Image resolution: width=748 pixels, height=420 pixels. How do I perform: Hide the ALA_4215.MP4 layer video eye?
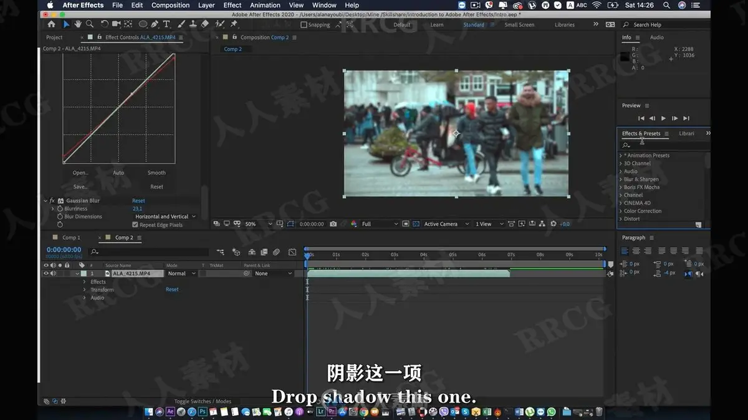(46, 273)
